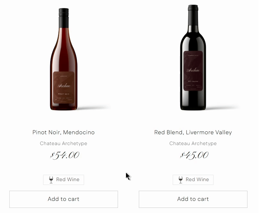The width and height of the screenshot is (259, 213).
Task: Add the Pinot Noir to cart
Action: click(x=64, y=199)
